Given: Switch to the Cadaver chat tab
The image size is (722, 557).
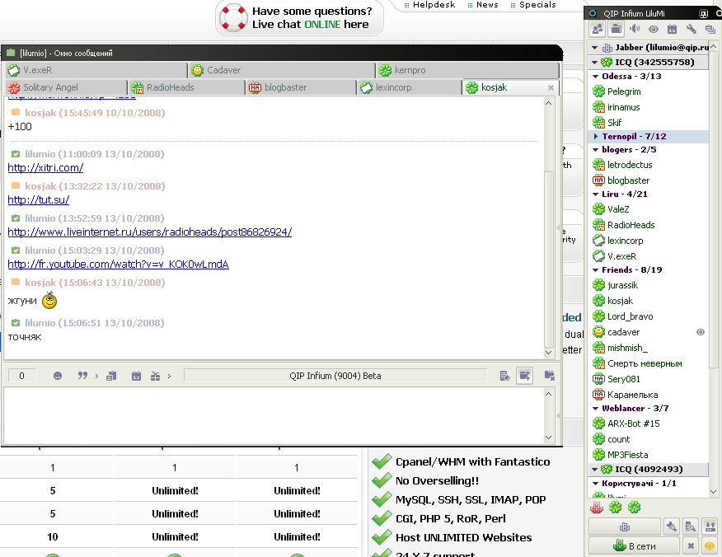Looking at the screenshot, I should (x=281, y=70).
